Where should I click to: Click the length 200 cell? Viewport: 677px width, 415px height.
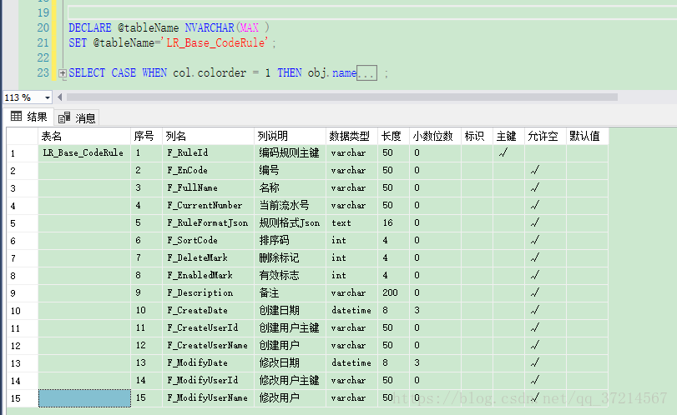[393, 293]
